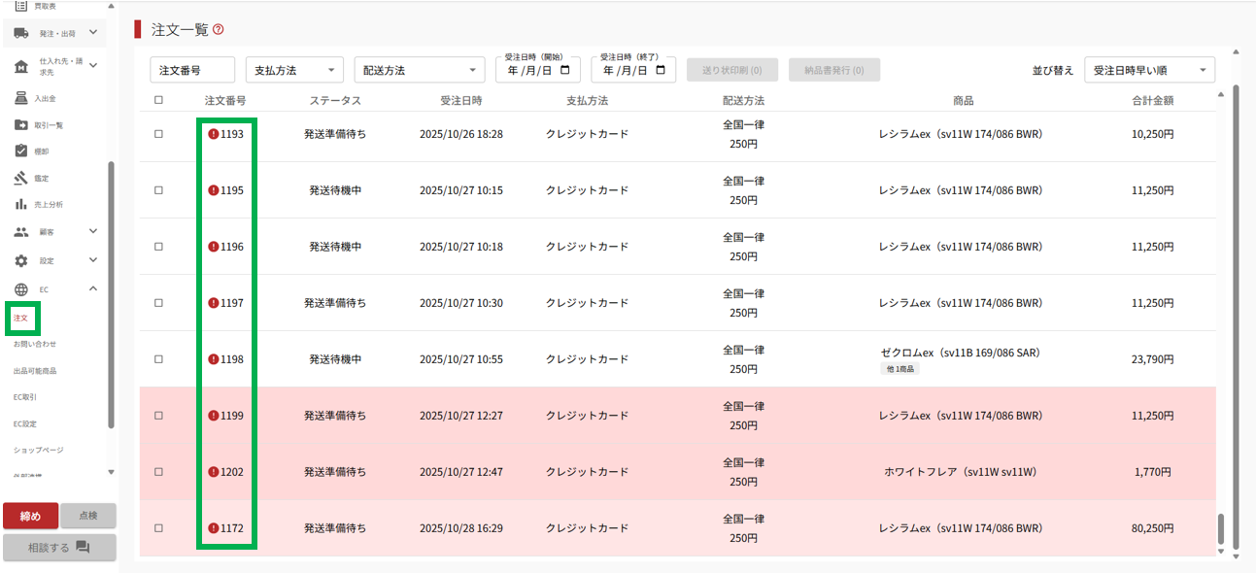Select the 棚卸 clipboard icon
This screenshot has height=573, width=1256.
(x=21, y=152)
